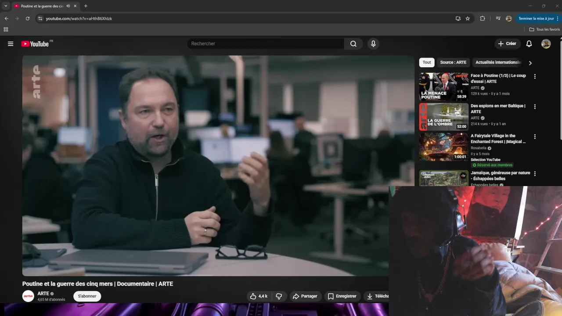The width and height of the screenshot is (562, 316).
Task: Bookmark this page with star icon
Action: (468, 18)
